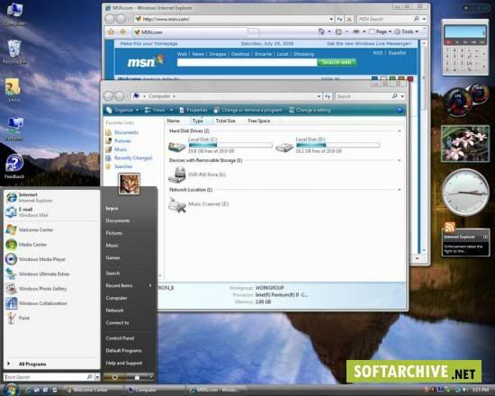Click the Search web button on MSN
This screenshot has height=396, width=495.
[337, 62]
